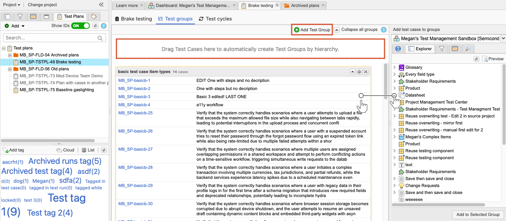Open the tags tab in left panel

[94, 17]
